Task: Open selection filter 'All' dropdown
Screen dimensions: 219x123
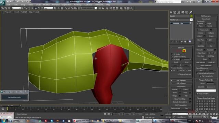Action: pos(16,8)
